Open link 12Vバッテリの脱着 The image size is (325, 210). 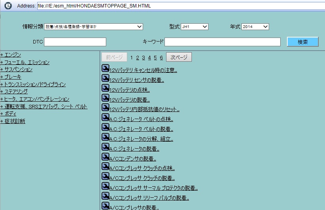click(129, 100)
